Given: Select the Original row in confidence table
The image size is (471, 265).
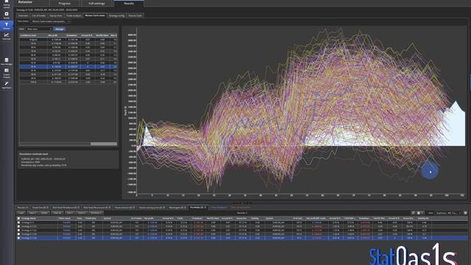Looking at the screenshot, I should click(68, 39).
